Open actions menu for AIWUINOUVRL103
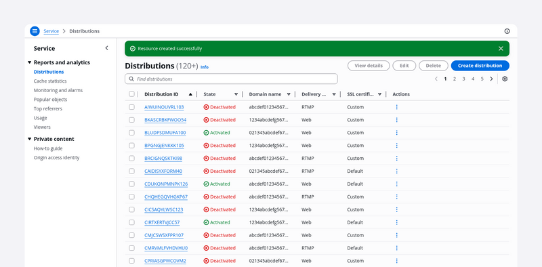542x267 pixels. (x=396, y=107)
